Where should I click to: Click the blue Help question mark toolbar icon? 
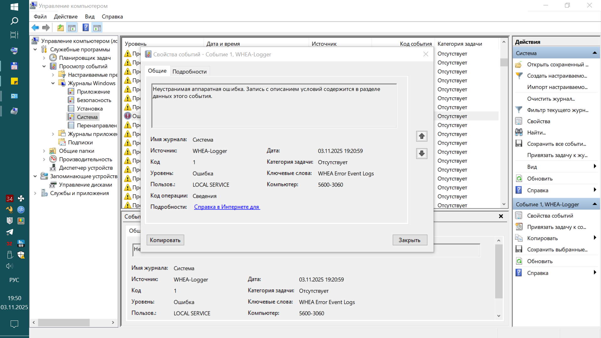[85, 28]
